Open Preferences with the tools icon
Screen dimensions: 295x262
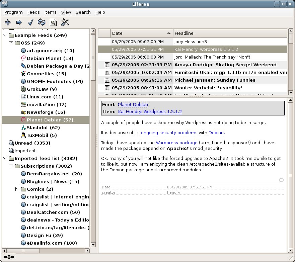65,22
